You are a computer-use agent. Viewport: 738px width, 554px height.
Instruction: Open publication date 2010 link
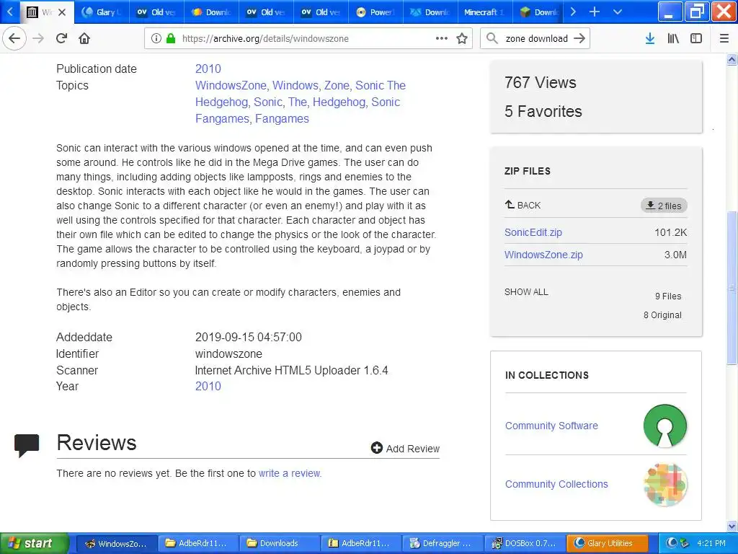pos(208,69)
